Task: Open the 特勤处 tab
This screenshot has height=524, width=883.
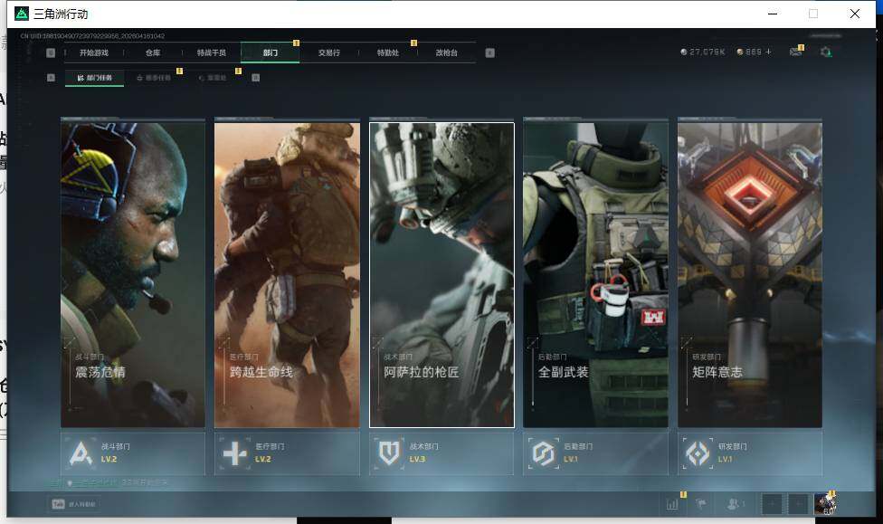Action: tap(387, 53)
